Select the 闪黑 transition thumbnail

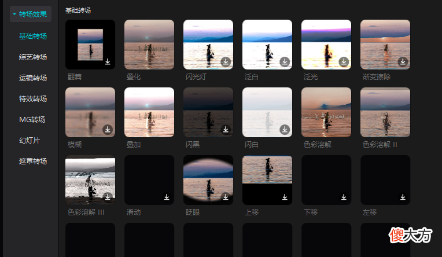(208, 112)
